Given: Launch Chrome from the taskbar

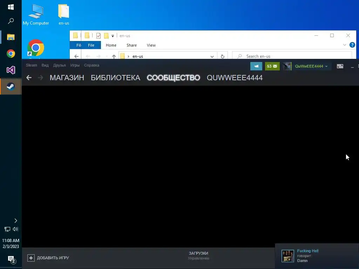Looking at the screenshot, I should [11, 54].
